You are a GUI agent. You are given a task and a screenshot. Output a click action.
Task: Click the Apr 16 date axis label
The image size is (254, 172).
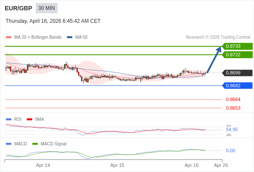(192, 165)
